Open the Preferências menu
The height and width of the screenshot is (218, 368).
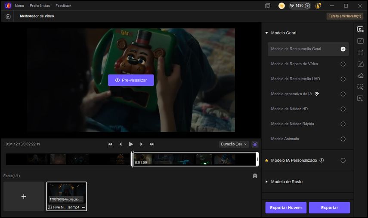(x=40, y=6)
